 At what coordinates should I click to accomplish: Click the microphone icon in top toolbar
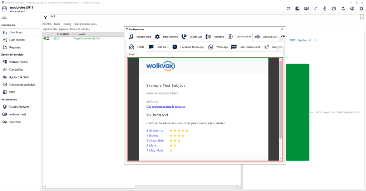pyautogui.click(x=325, y=9)
